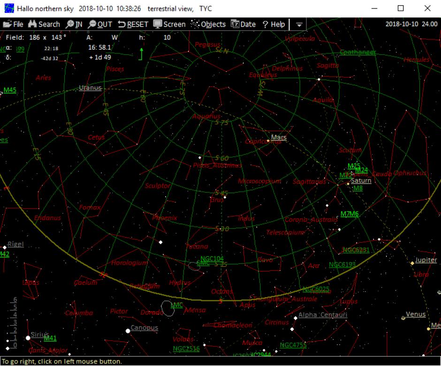This screenshot has height=366, width=441.
Task: Click the Hallo northern sky app icon
Action: tap(9, 8)
